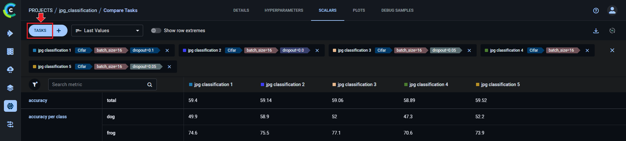Open the Model Endpoints layers icon
Screen dimensions: 626x141
pyautogui.click(x=10, y=88)
